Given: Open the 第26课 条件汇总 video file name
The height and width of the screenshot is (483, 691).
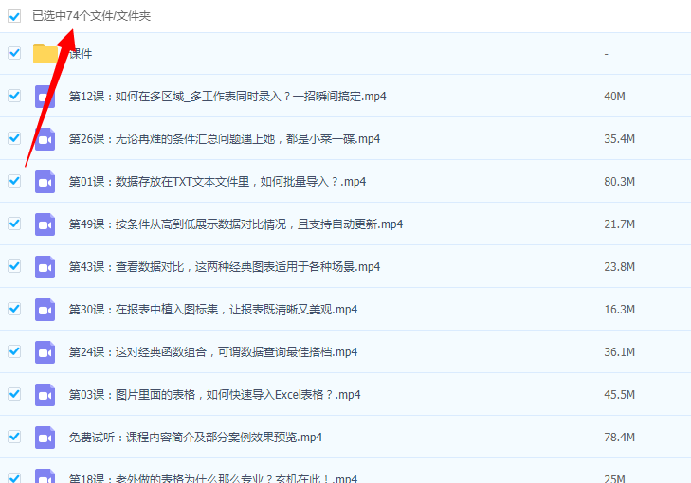Looking at the screenshot, I should (224, 139).
